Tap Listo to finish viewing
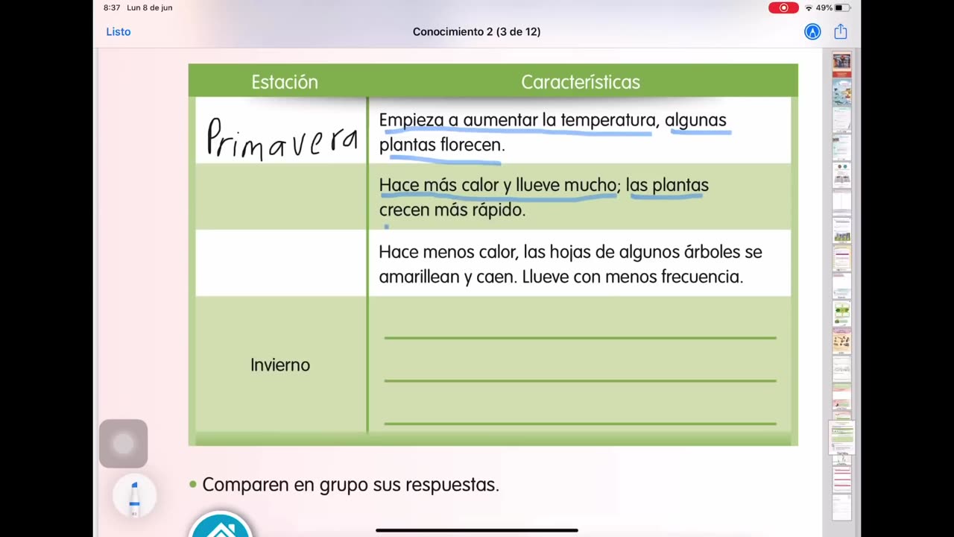This screenshot has width=954, height=537. (119, 31)
